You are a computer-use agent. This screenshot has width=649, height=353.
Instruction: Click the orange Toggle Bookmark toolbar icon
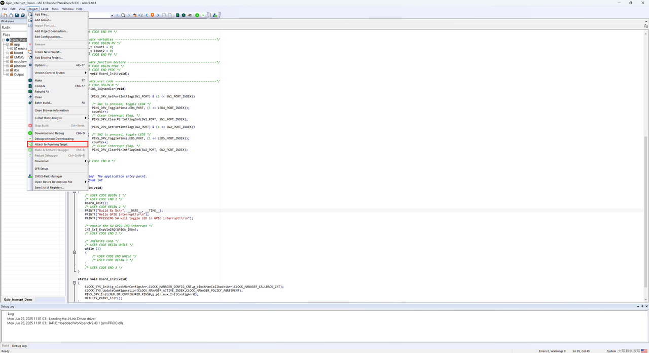coord(152,15)
